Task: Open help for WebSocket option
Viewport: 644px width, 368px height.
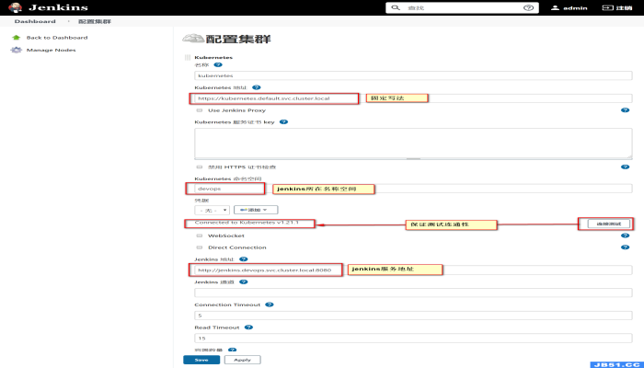Action: (625, 236)
